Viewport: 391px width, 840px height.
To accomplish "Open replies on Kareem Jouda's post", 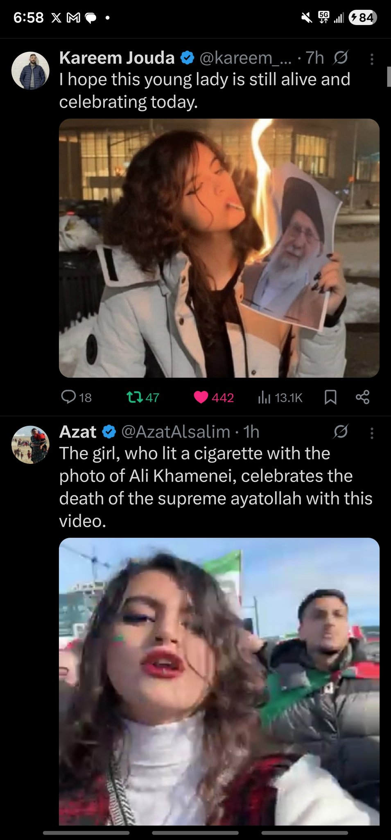I will 76,397.
